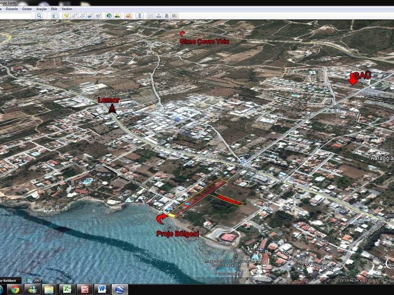Select the Add Path tool

point(82,16)
